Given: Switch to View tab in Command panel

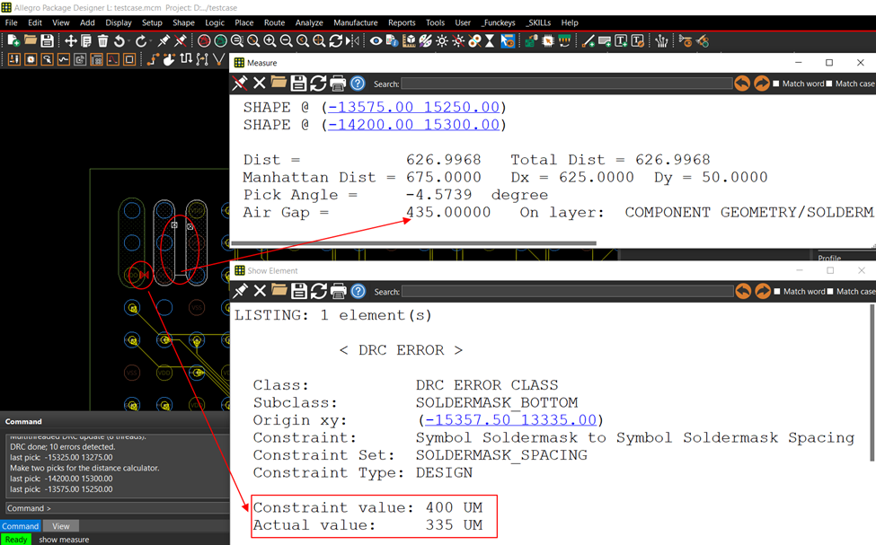Looking at the screenshot, I should [x=61, y=526].
